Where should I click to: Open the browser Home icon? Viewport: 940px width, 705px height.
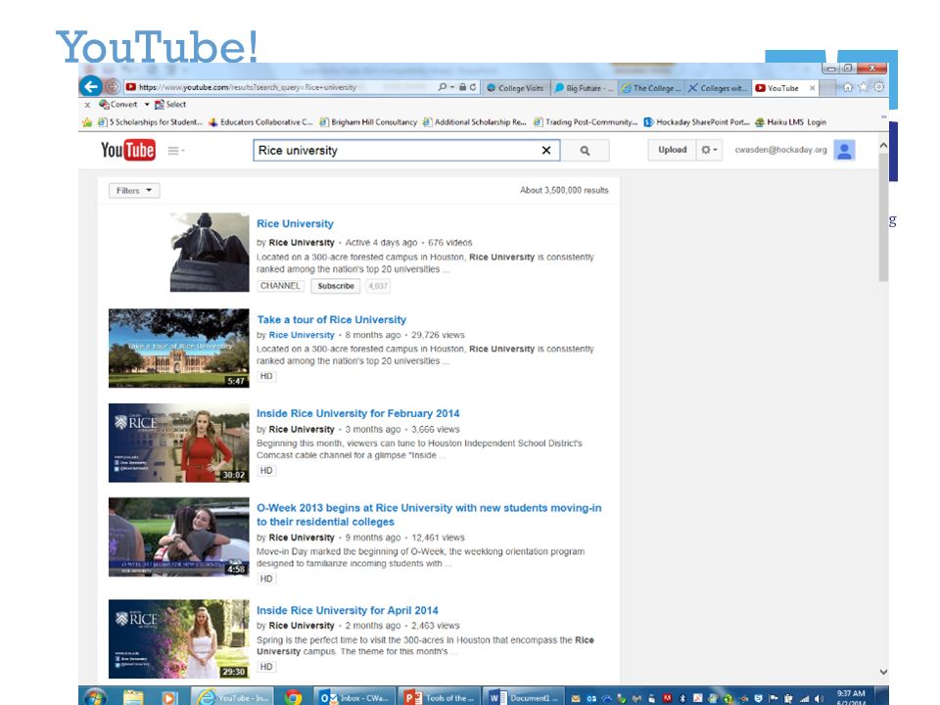point(848,87)
